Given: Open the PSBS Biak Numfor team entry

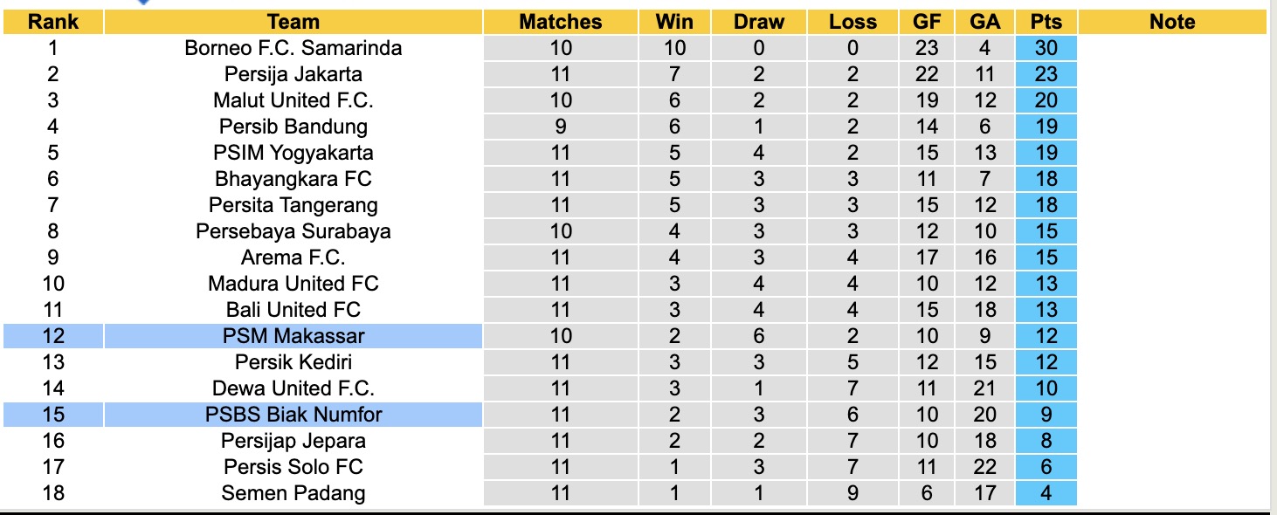Looking at the screenshot, I should (x=293, y=415).
